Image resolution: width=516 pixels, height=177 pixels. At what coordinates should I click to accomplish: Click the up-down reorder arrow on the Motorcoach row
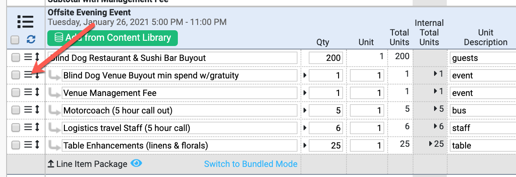coord(37,110)
